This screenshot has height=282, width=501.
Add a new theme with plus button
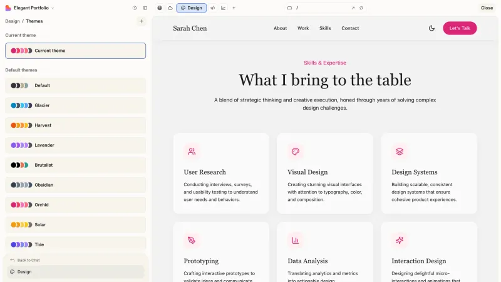coord(141,21)
